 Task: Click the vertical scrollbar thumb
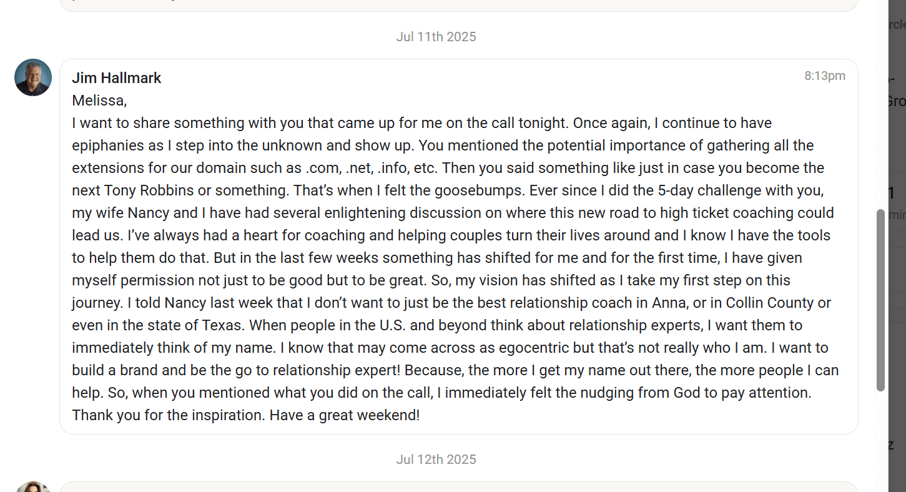pyautogui.click(x=880, y=300)
